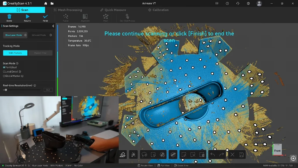Click the RAM Available status text
Screen dimensions: 298x168
click(x=278, y=166)
